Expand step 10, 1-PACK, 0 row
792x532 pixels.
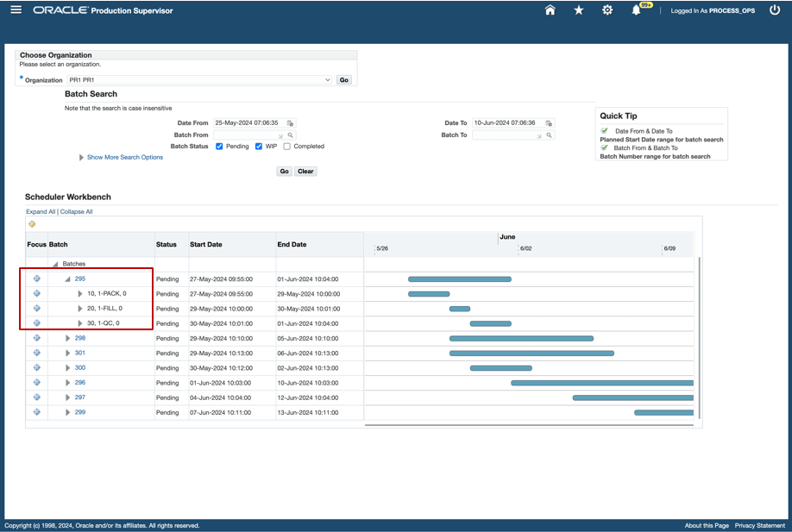[x=80, y=294]
